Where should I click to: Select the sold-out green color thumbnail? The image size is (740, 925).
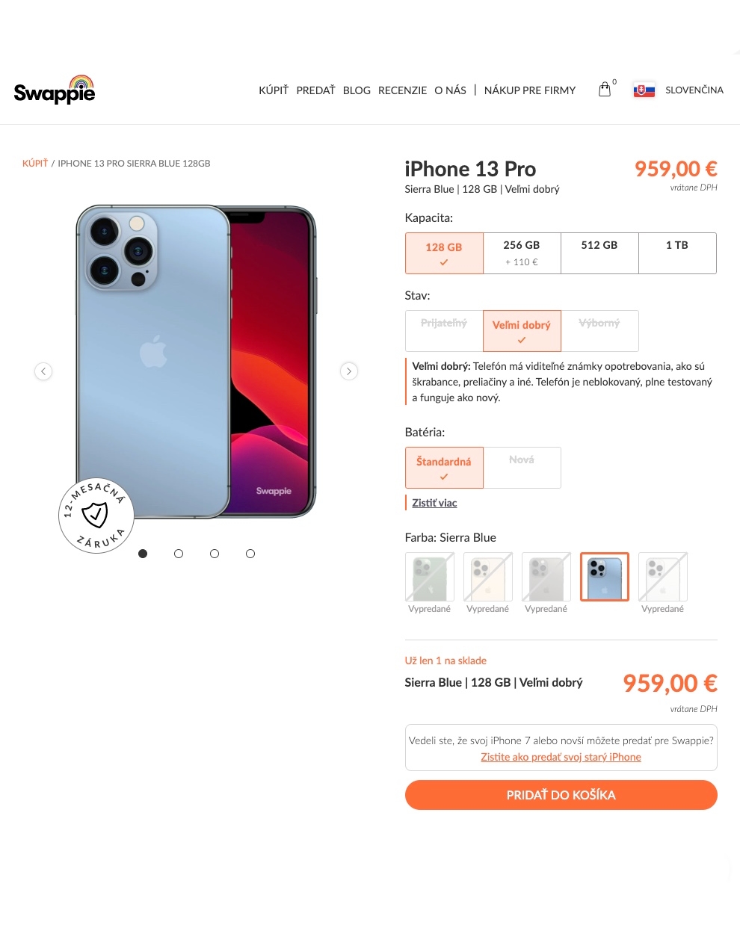430,577
